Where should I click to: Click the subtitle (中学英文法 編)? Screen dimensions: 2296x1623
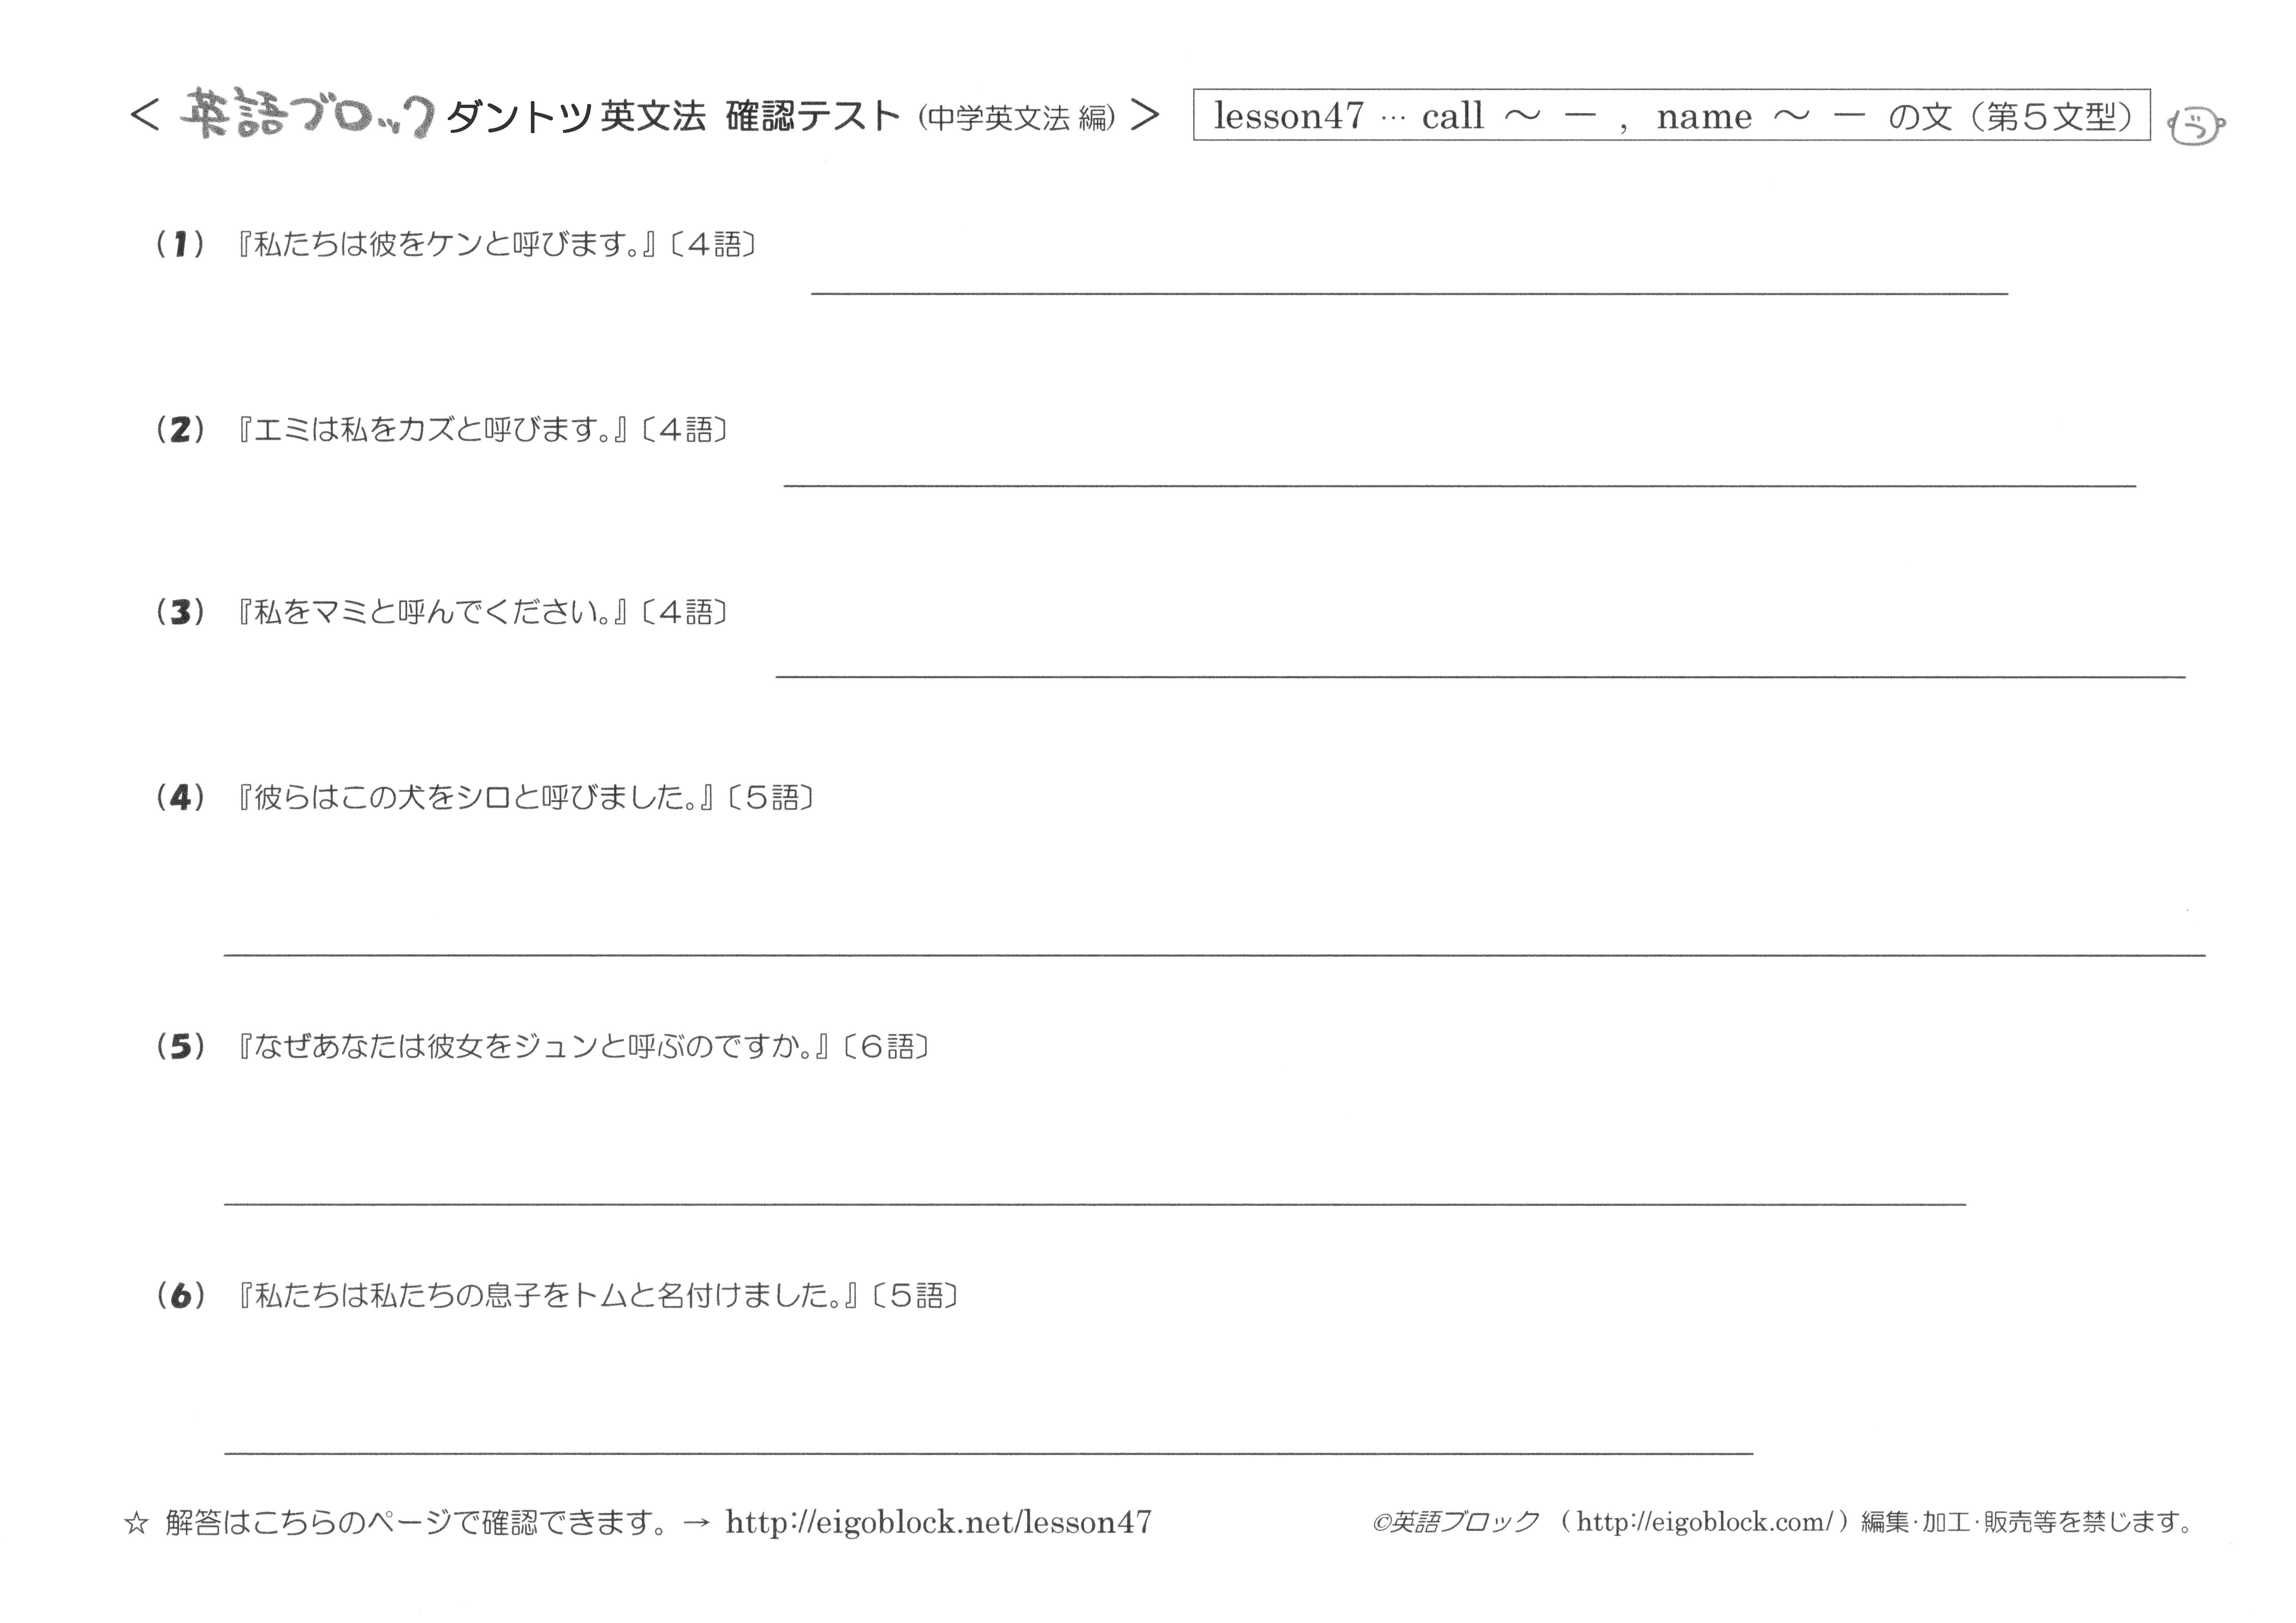[x=1016, y=118]
